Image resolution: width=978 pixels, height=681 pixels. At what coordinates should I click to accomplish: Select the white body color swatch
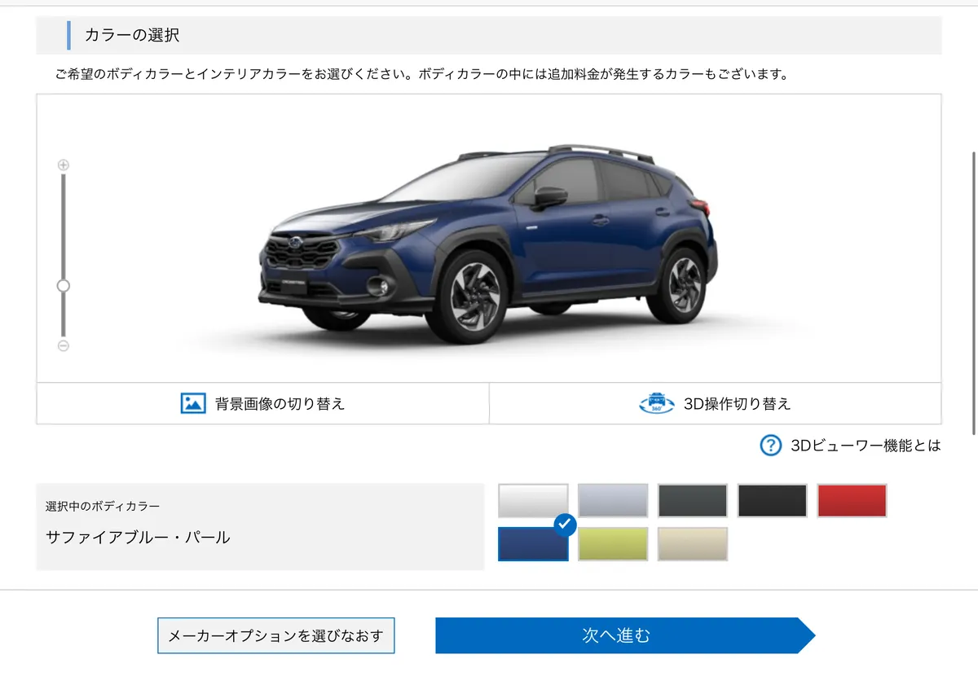coord(533,500)
